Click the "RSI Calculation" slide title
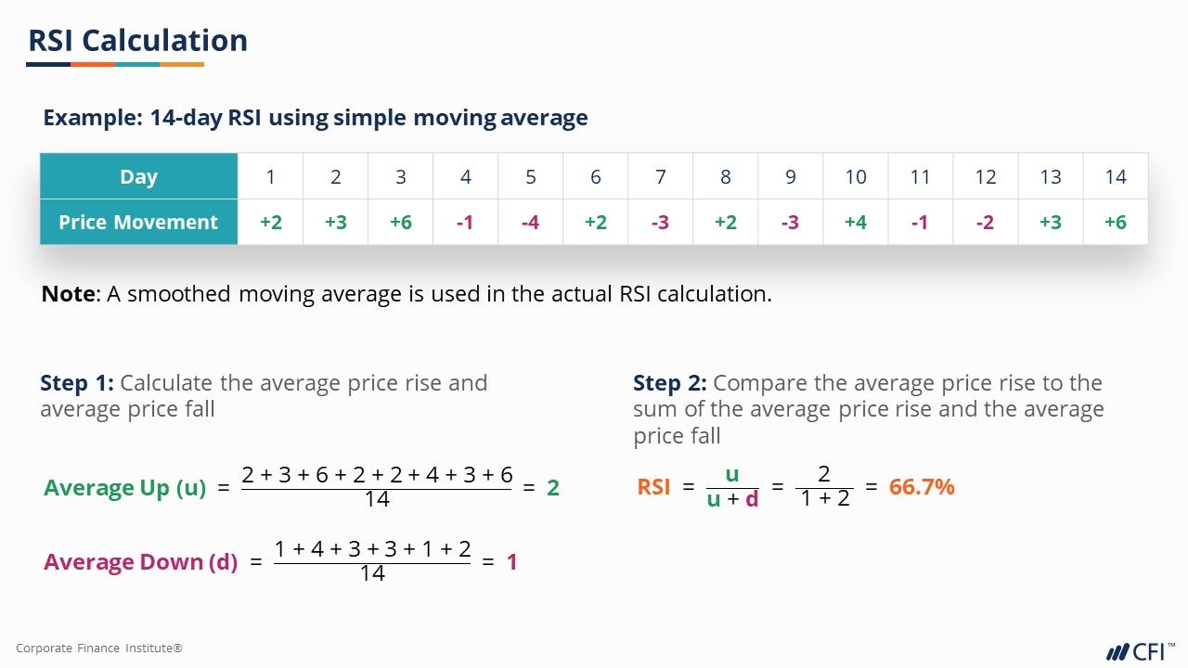Screen dimensions: 1188x668 pos(137,41)
